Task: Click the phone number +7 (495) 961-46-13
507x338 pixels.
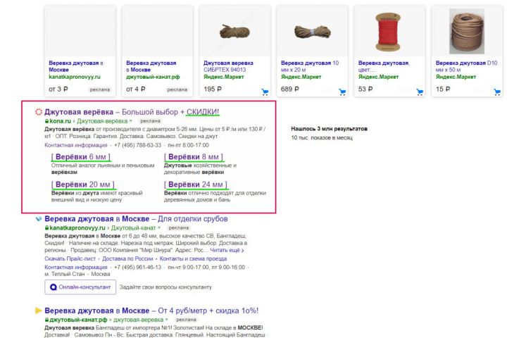Action: click(137, 267)
